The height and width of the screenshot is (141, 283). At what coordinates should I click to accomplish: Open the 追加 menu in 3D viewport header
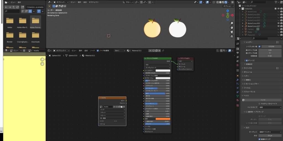pos(85,2)
